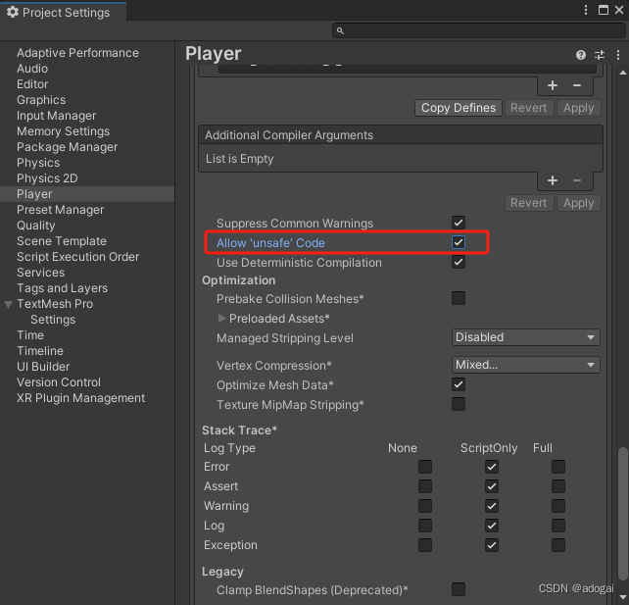Image resolution: width=629 pixels, height=605 pixels.
Task: Select Graphics in the settings sidebar
Action: [x=41, y=100]
